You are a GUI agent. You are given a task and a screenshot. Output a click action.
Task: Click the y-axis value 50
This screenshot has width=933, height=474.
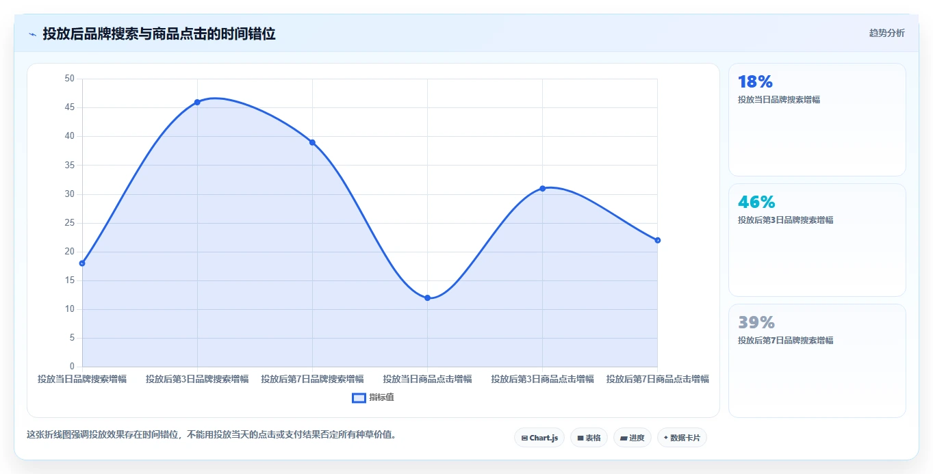point(69,79)
